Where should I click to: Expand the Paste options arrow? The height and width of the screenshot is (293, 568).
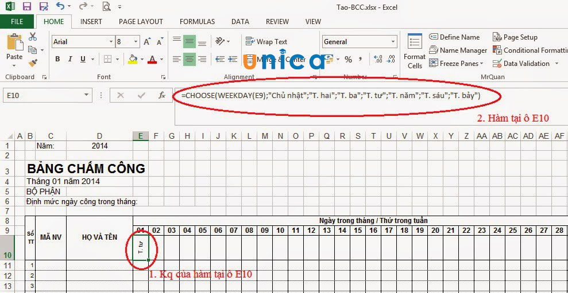(14, 65)
